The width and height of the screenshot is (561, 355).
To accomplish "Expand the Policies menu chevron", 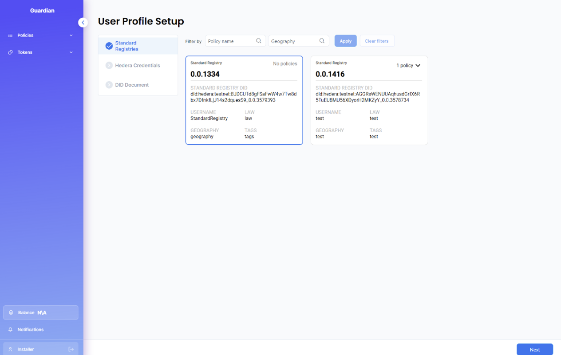I will pos(71,35).
